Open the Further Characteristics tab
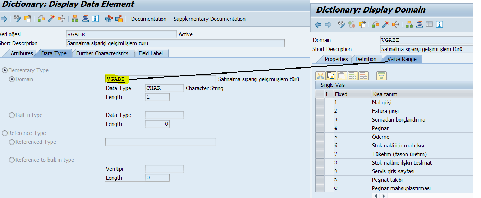This screenshot has height=198, width=481. pos(102,53)
